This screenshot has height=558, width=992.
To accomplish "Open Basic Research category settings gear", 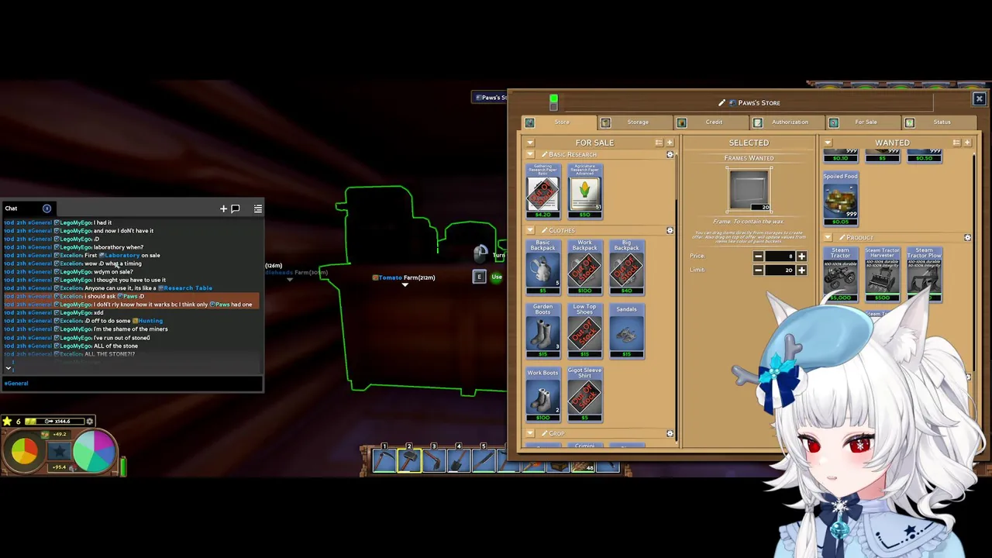I will point(670,154).
